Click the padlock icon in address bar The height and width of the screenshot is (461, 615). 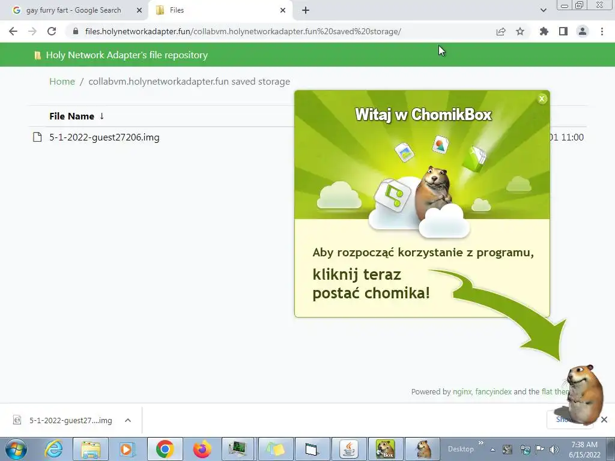(76, 31)
